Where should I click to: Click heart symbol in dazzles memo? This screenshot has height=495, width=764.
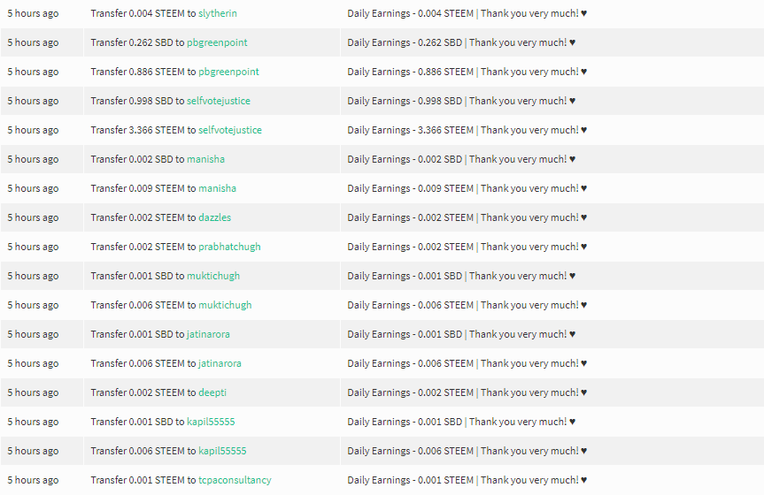(x=583, y=218)
